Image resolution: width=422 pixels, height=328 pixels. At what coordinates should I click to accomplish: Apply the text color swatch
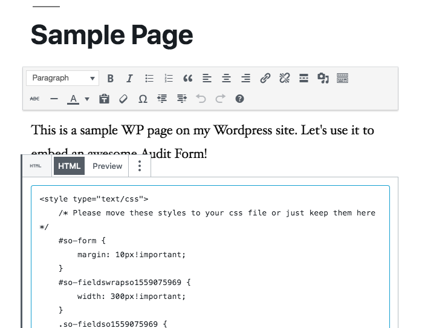click(73, 99)
